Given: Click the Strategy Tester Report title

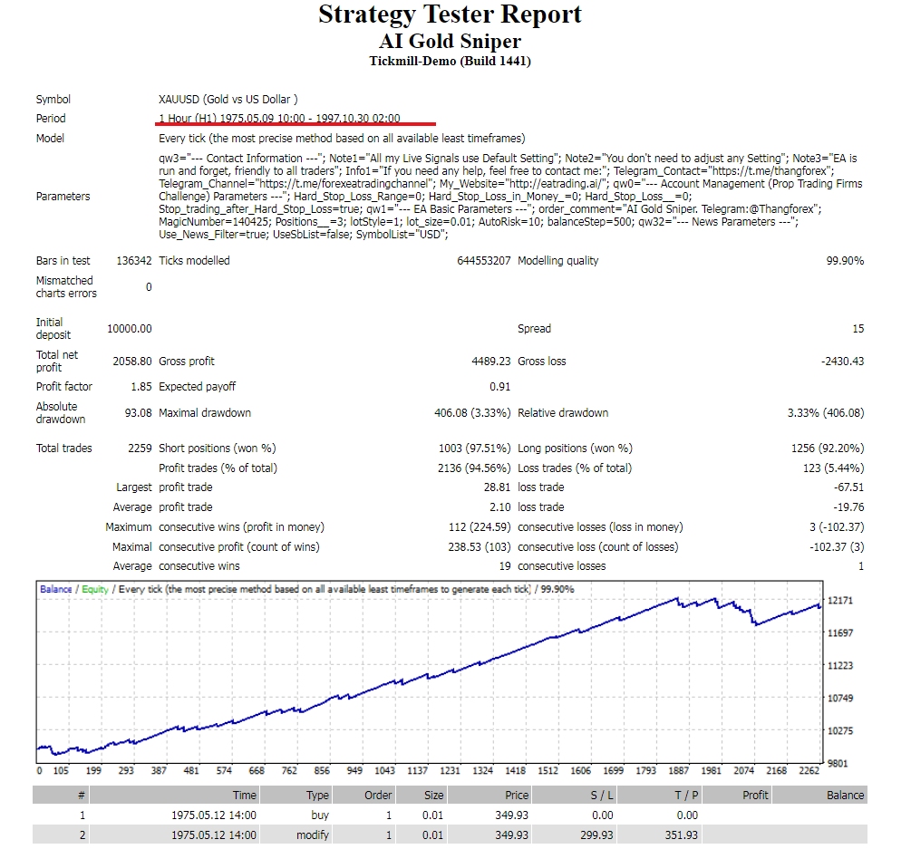Looking at the screenshot, I should click(x=450, y=14).
